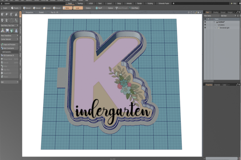Click the viewport rotate icon
This screenshot has width=241, height=160.
point(191,13)
